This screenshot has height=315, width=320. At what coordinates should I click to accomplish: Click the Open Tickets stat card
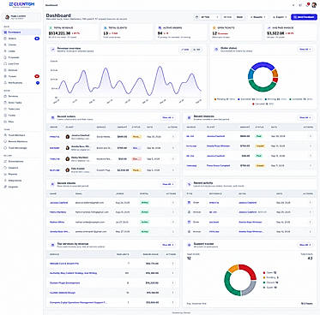(236, 33)
